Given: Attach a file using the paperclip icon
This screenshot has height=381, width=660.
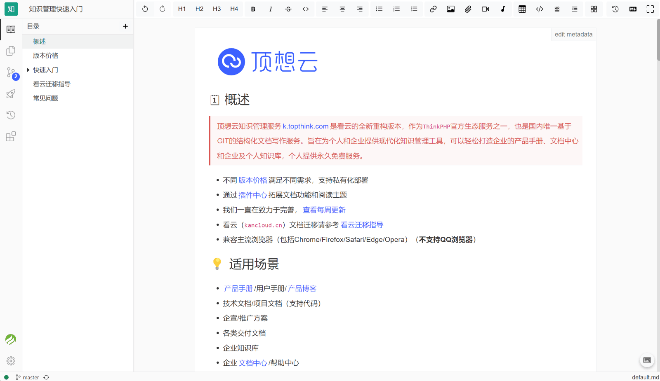Looking at the screenshot, I should (468, 9).
